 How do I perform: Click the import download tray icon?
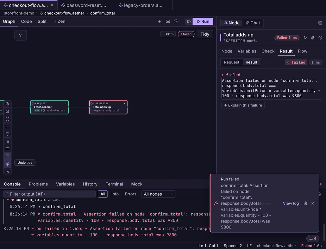[168, 21]
